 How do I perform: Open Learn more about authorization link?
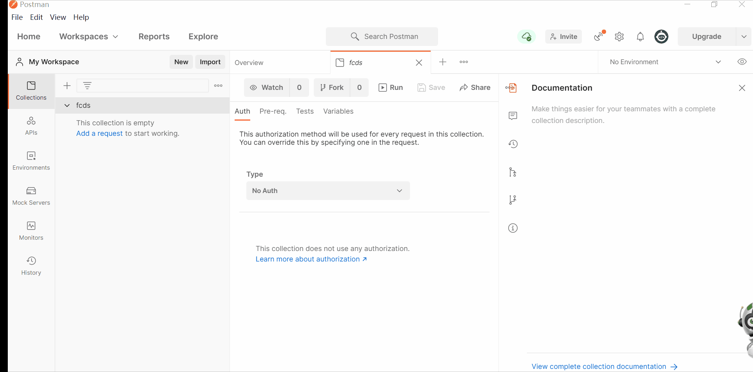point(311,259)
